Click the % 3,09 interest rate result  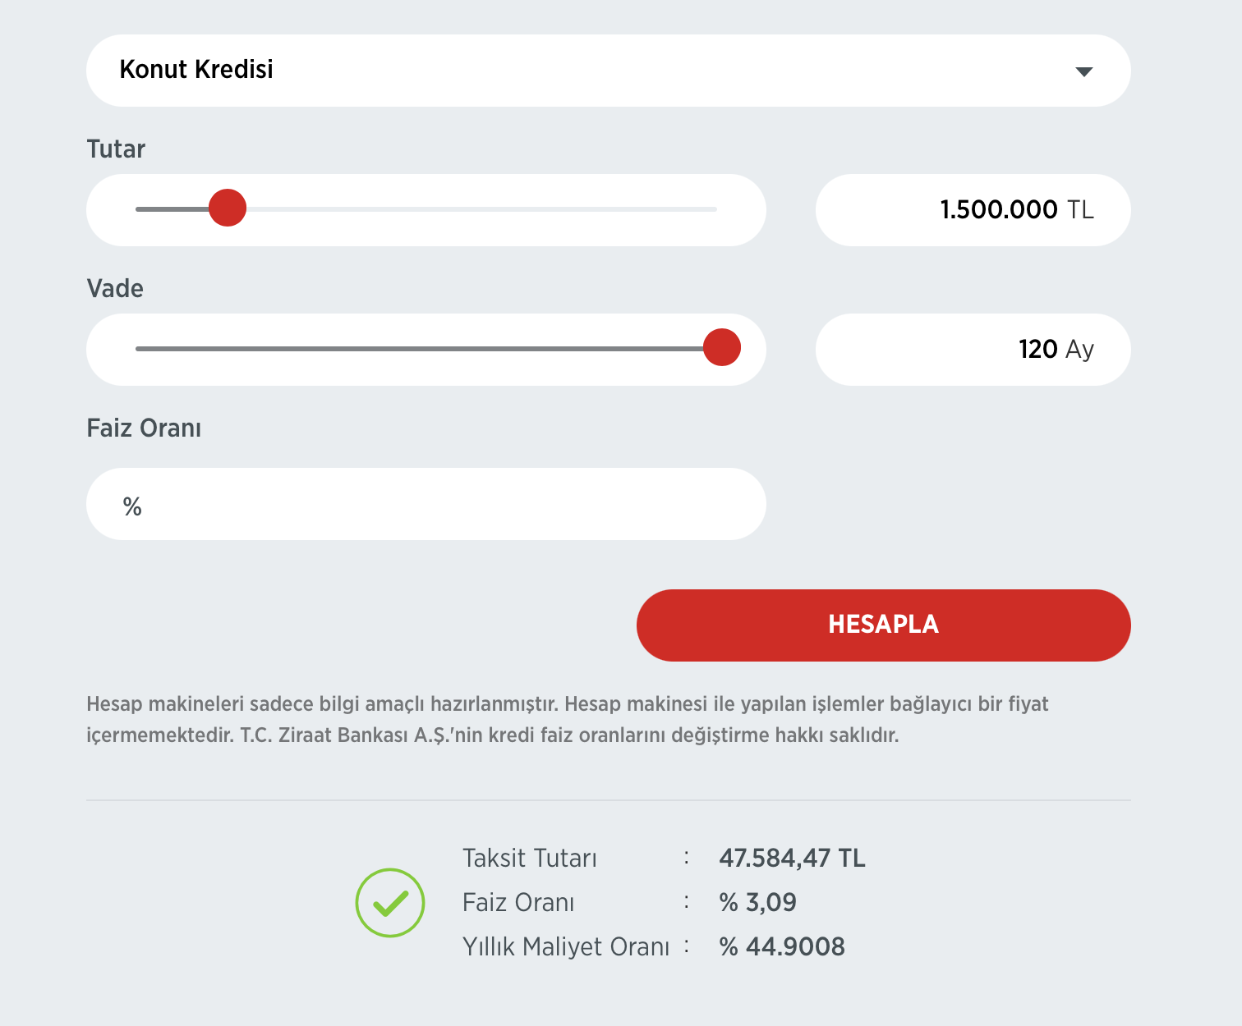coord(757,903)
